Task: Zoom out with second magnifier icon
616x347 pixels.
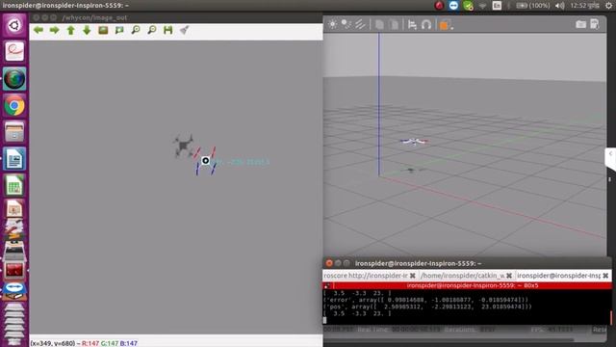Action: (152, 30)
